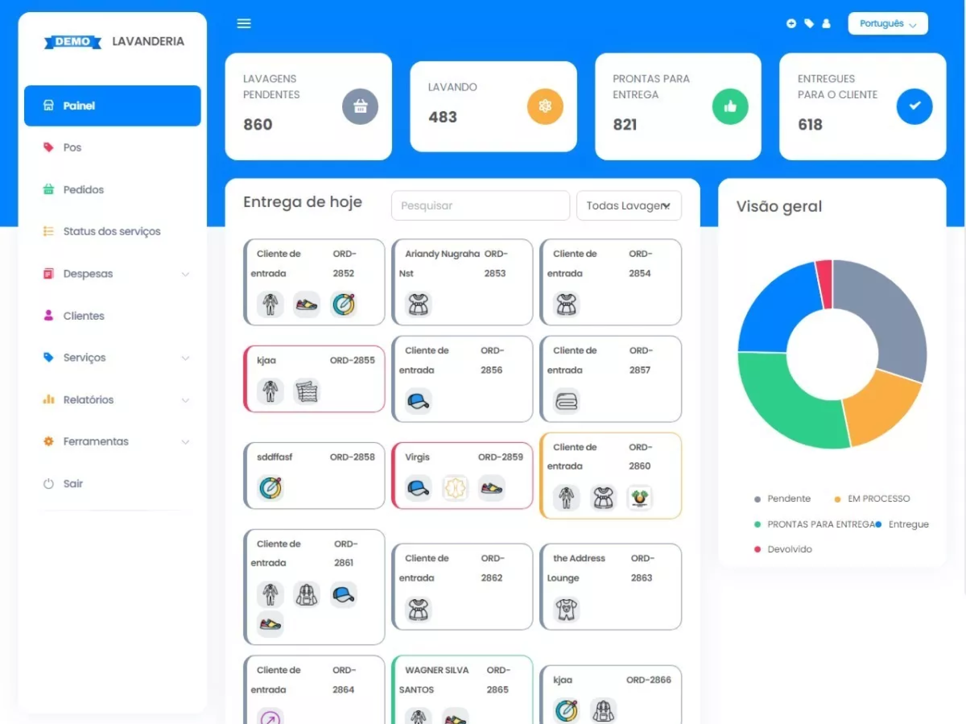Toggle Pendente legend item in chart

(x=788, y=498)
